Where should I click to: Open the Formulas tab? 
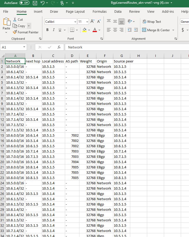[100, 11]
